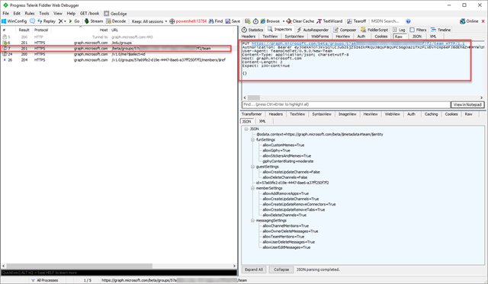Select request Cookies inspector tab

coord(381,37)
